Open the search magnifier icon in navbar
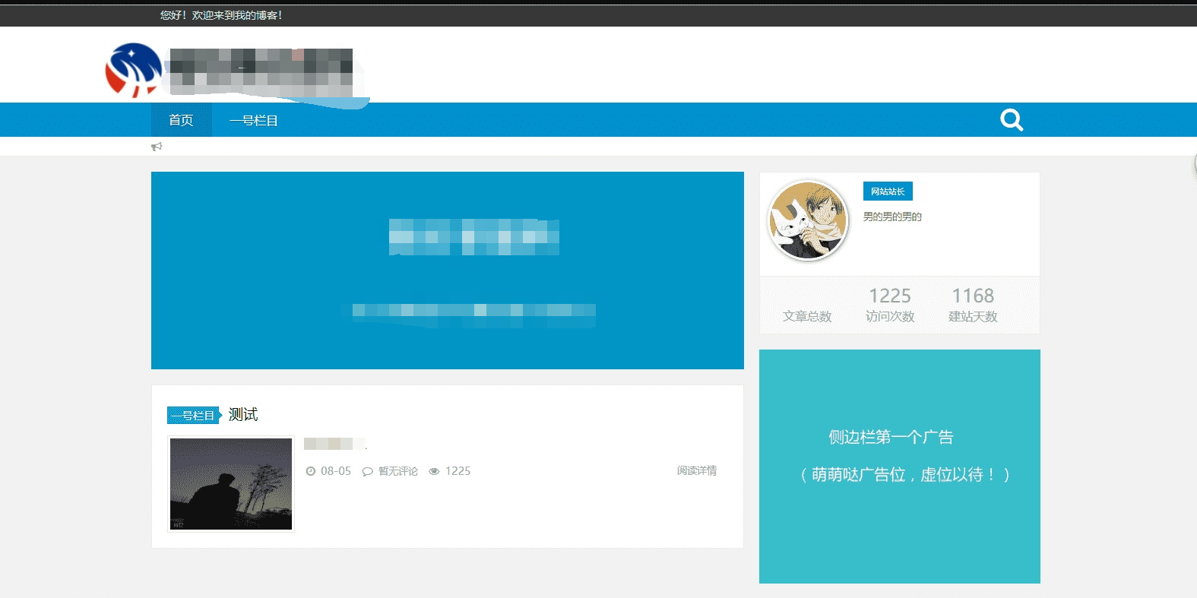This screenshot has width=1197, height=598. (x=1011, y=120)
